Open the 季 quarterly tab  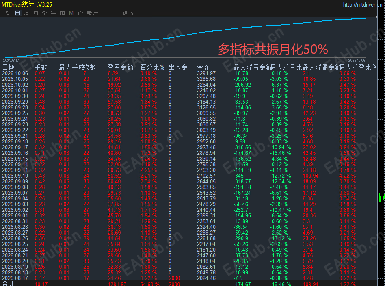[44, 13]
